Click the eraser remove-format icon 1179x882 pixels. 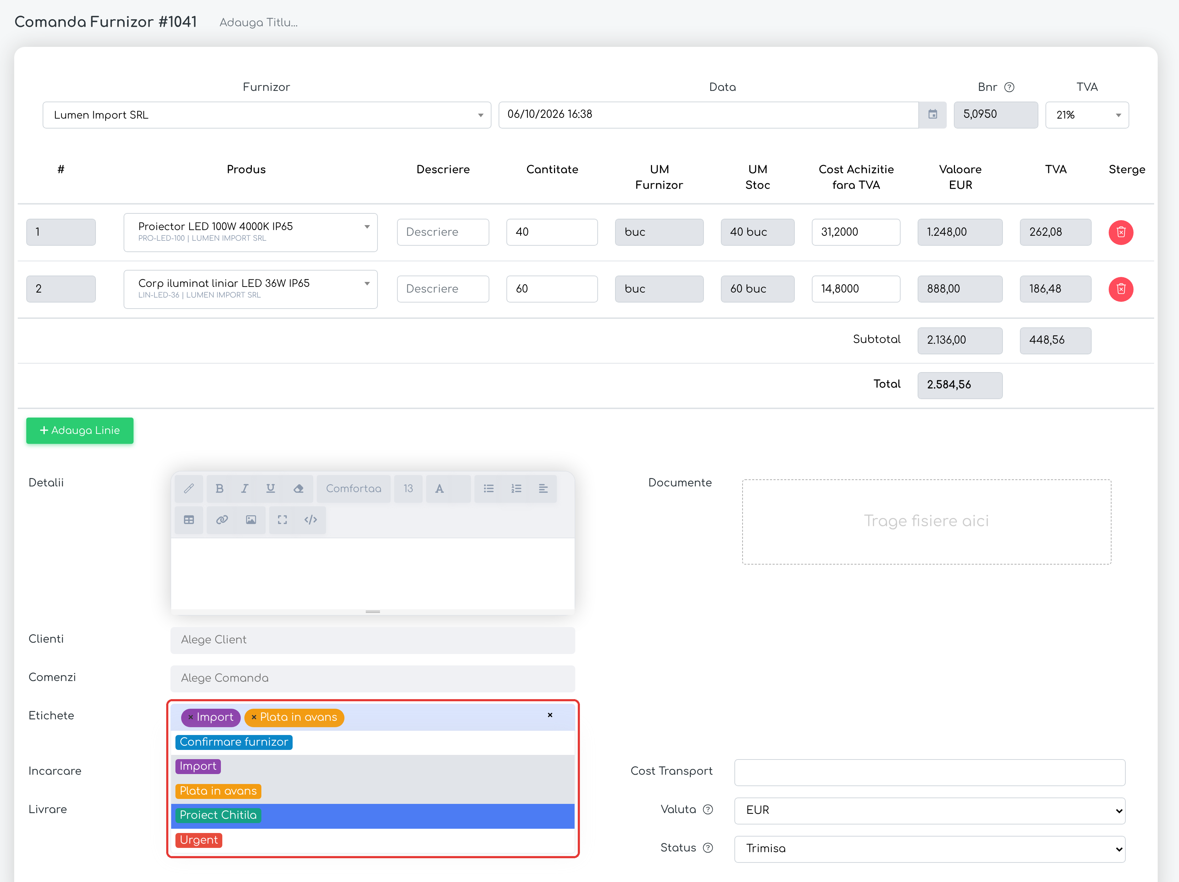(x=299, y=489)
